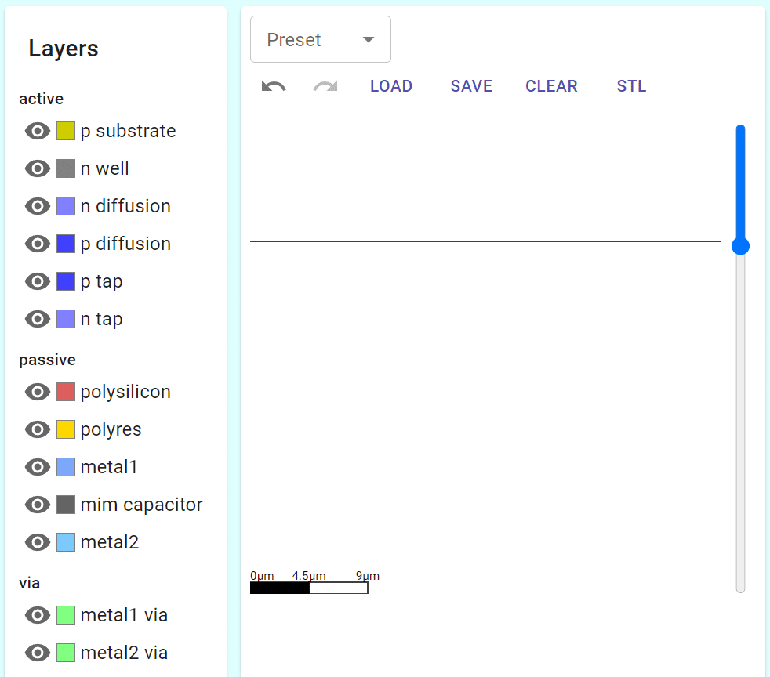Screen dimensions: 770x677
Task: Click the CLEAR button
Action: pos(551,86)
